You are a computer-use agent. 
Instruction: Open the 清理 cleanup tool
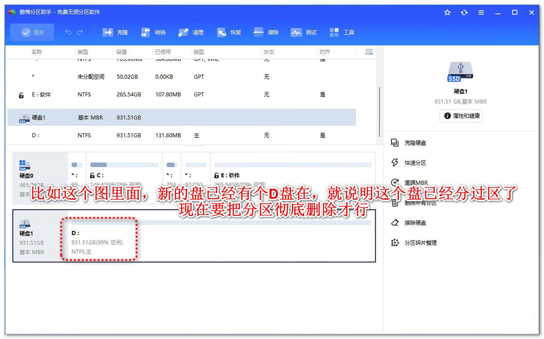tap(191, 32)
